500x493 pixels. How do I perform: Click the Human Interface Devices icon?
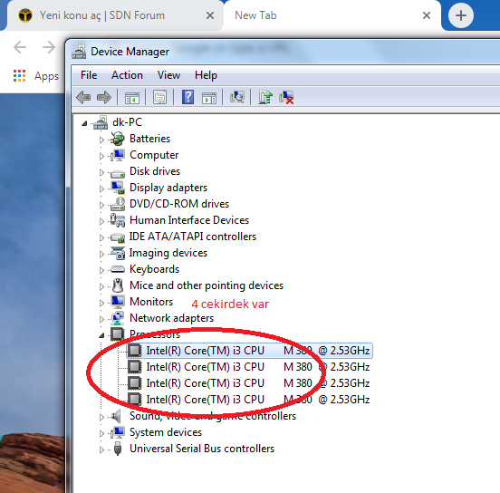[x=118, y=220]
